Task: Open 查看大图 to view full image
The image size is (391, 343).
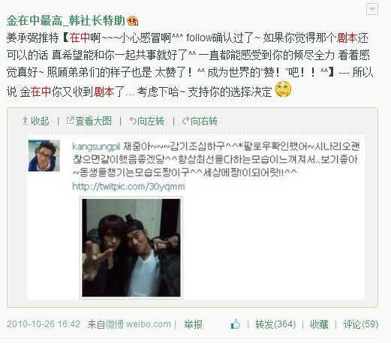Action: click(x=93, y=121)
